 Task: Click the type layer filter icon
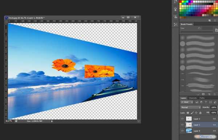tap(206, 102)
